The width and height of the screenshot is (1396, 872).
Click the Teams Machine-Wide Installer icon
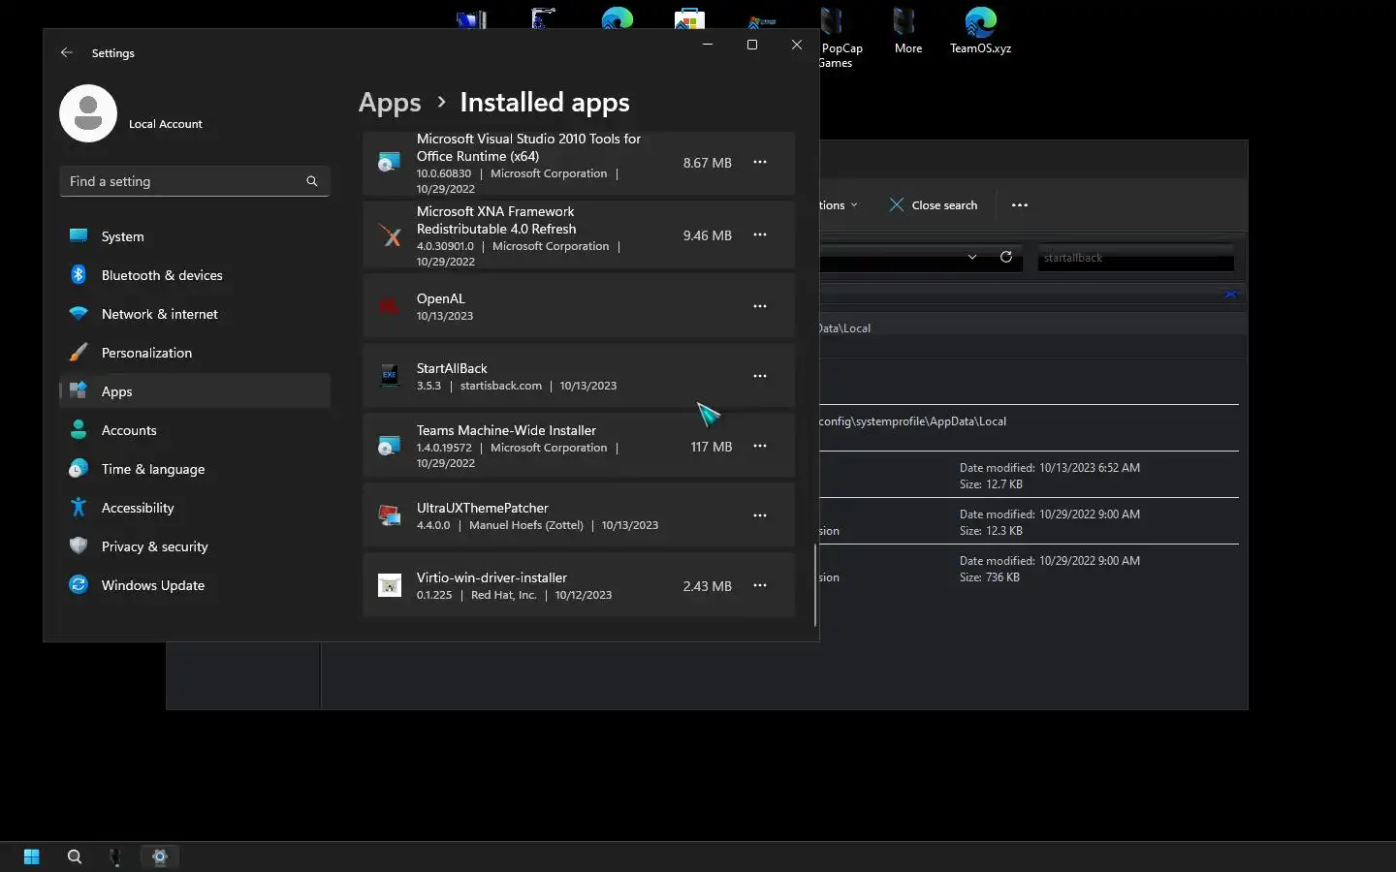click(x=389, y=446)
